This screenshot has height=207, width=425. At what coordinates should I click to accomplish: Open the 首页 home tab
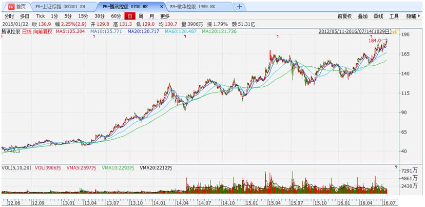click(17, 7)
